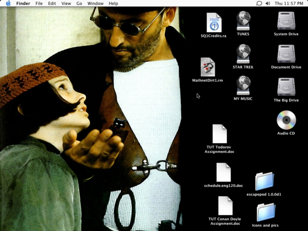The image size is (308, 231).
Task: Open the Icons and pics folder
Action: 265,211
